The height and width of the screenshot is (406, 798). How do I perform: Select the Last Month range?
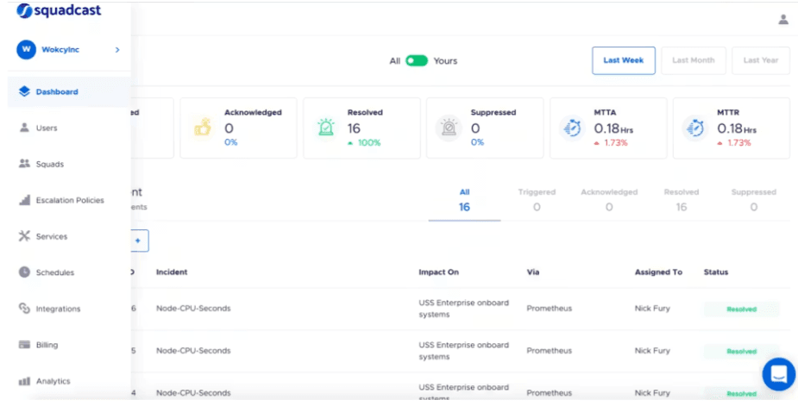point(693,60)
